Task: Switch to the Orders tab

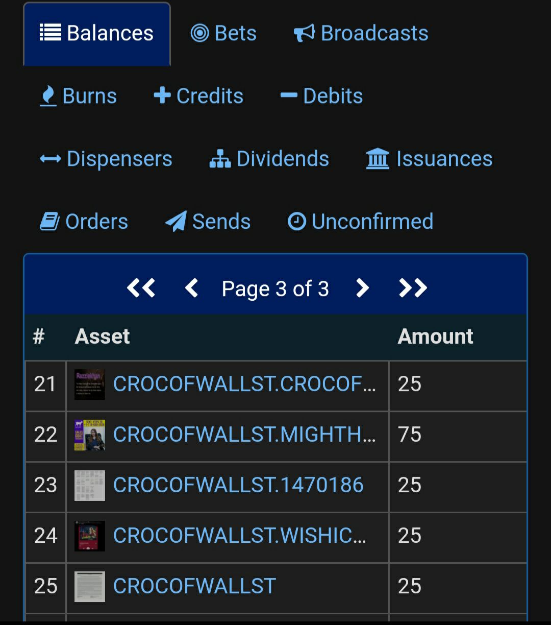Action: pos(84,222)
